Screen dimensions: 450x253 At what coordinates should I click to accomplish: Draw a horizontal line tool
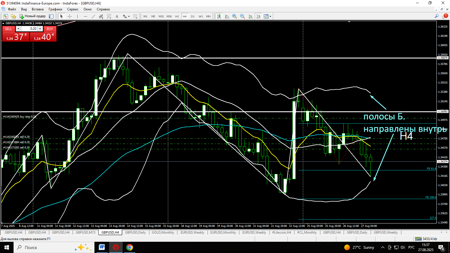click(85, 16)
